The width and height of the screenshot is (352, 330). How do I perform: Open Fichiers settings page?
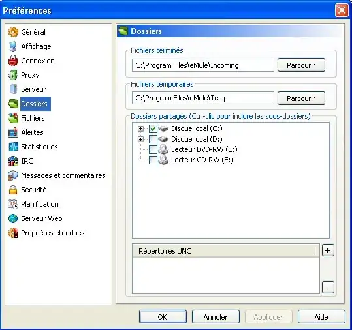coord(33,118)
